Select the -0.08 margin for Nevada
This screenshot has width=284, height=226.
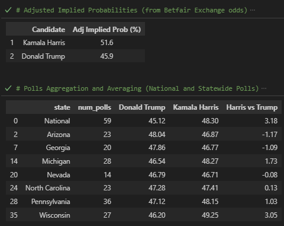pos(270,175)
